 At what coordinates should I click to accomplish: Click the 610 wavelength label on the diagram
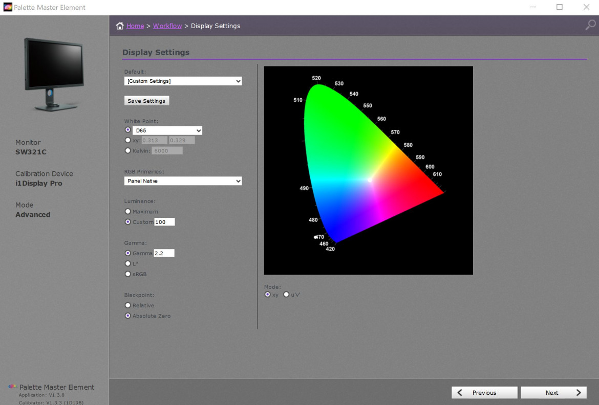[437, 174]
